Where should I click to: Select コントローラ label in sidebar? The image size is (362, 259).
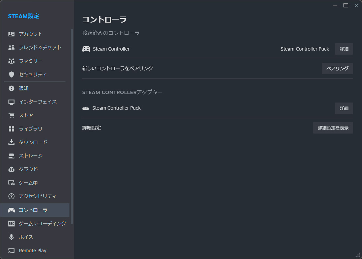tap(33, 210)
